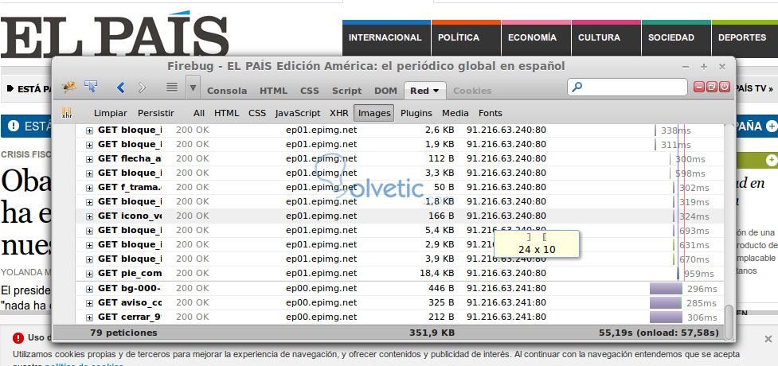Screen dimensions: 778x366
Task: Click the plus icon beside ESPAÑA
Action: (x=771, y=126)
